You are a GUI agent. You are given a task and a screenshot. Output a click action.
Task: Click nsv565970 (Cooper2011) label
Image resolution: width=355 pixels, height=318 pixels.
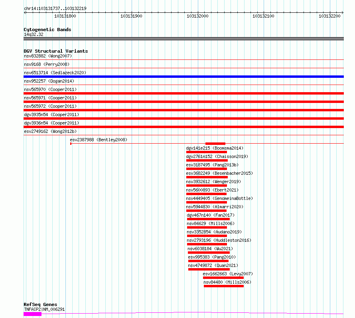[50, 89]
